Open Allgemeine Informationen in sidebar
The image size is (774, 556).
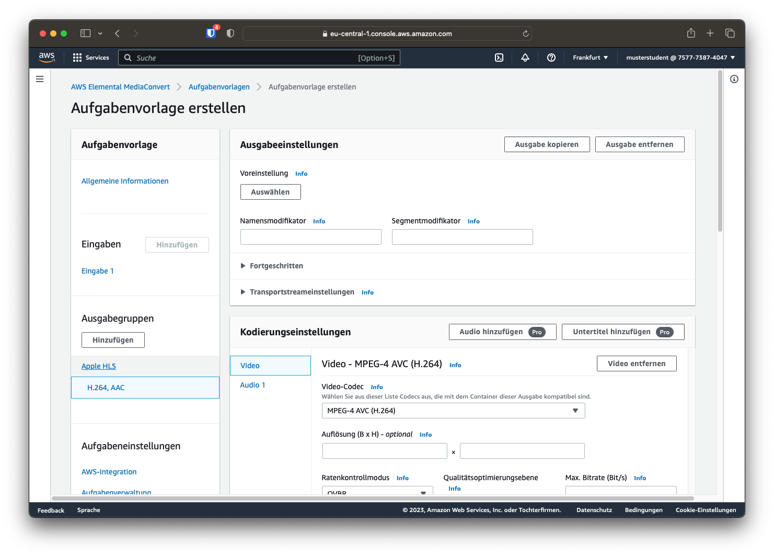pyautogui.click(x=125, y=181)
